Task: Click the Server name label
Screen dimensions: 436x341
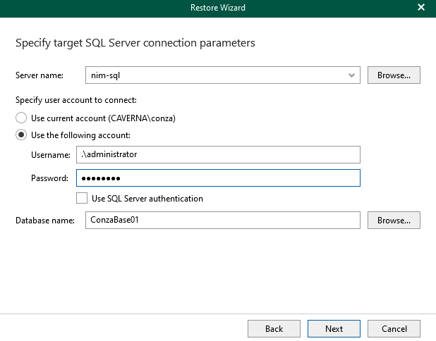Action: click(x=40, y=75)
